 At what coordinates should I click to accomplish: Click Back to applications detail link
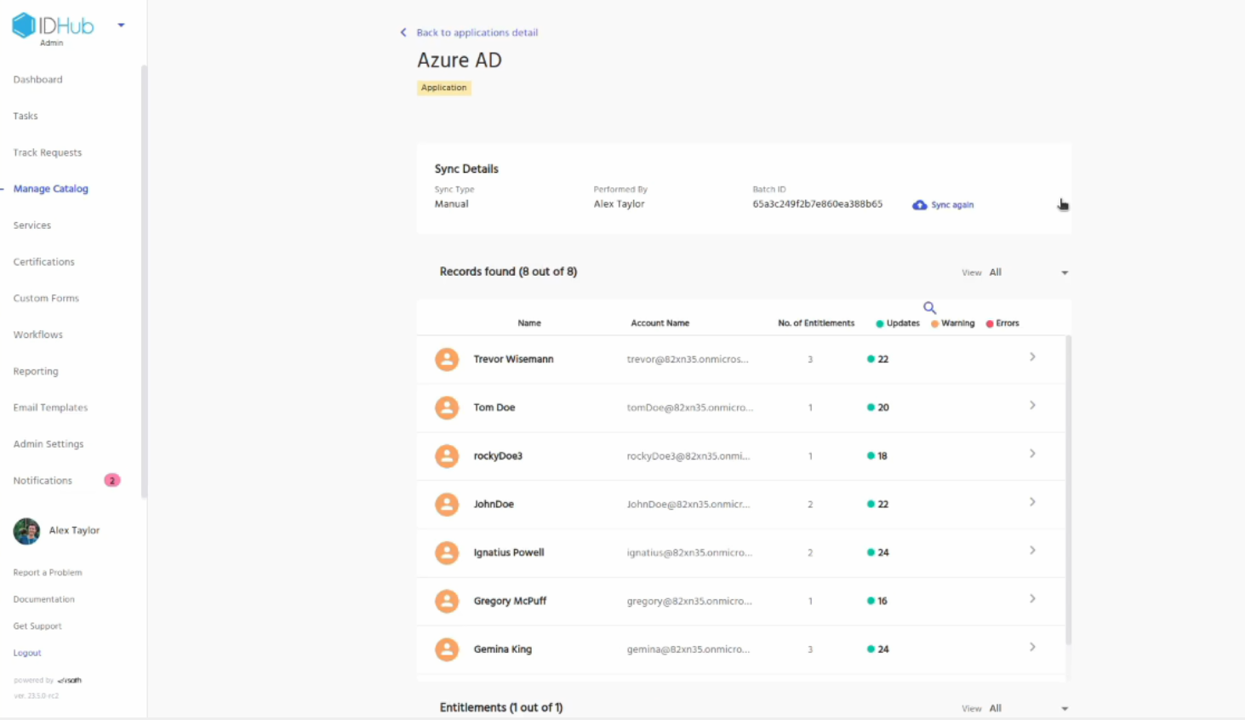point(477,32)
